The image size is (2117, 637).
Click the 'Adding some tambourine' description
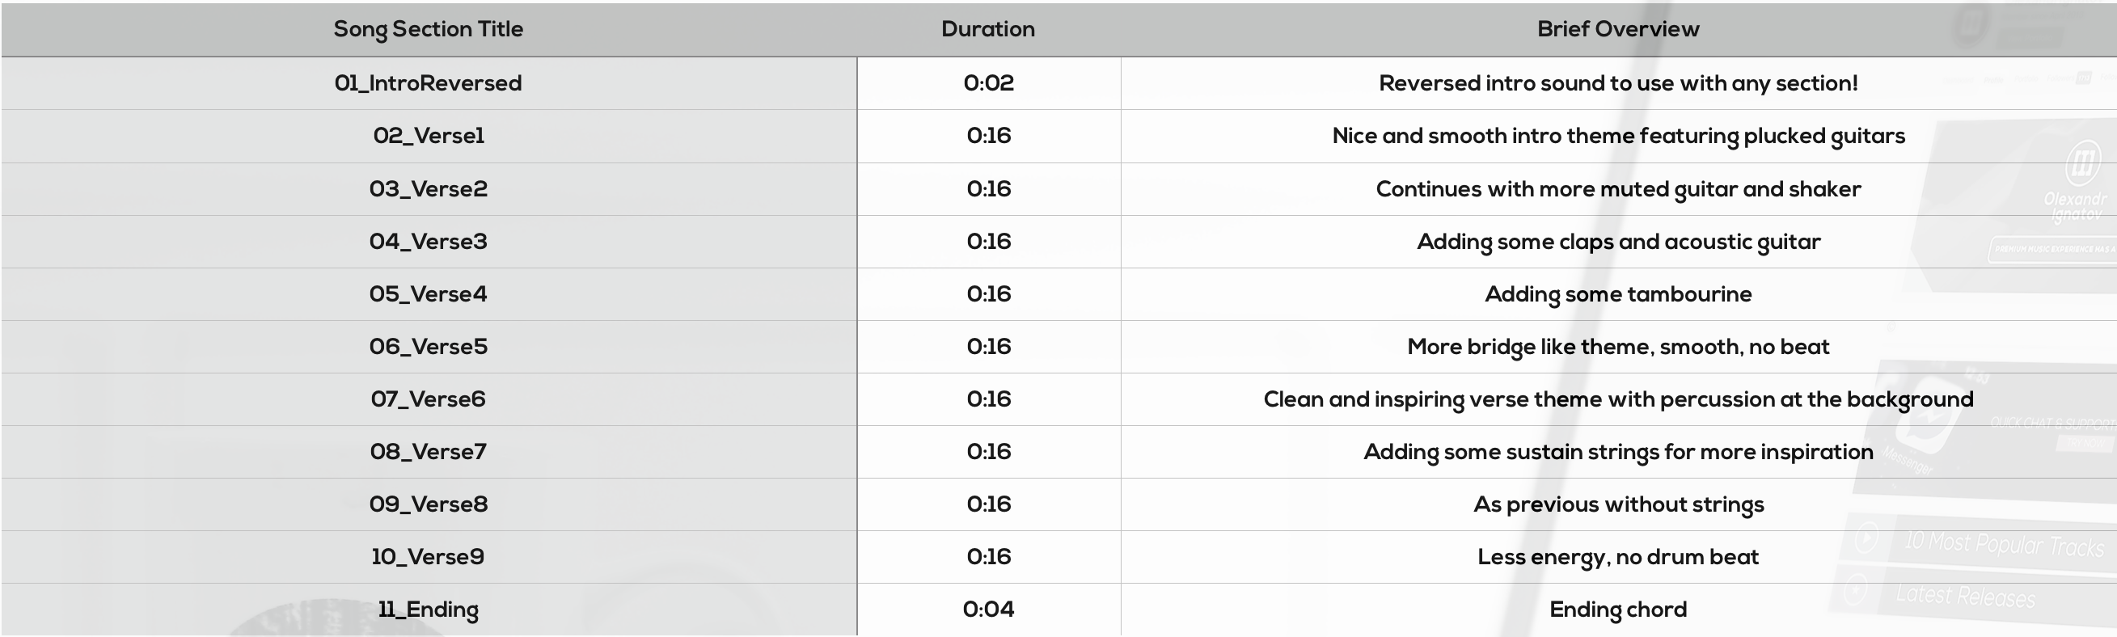click(x=1618, y=294)
